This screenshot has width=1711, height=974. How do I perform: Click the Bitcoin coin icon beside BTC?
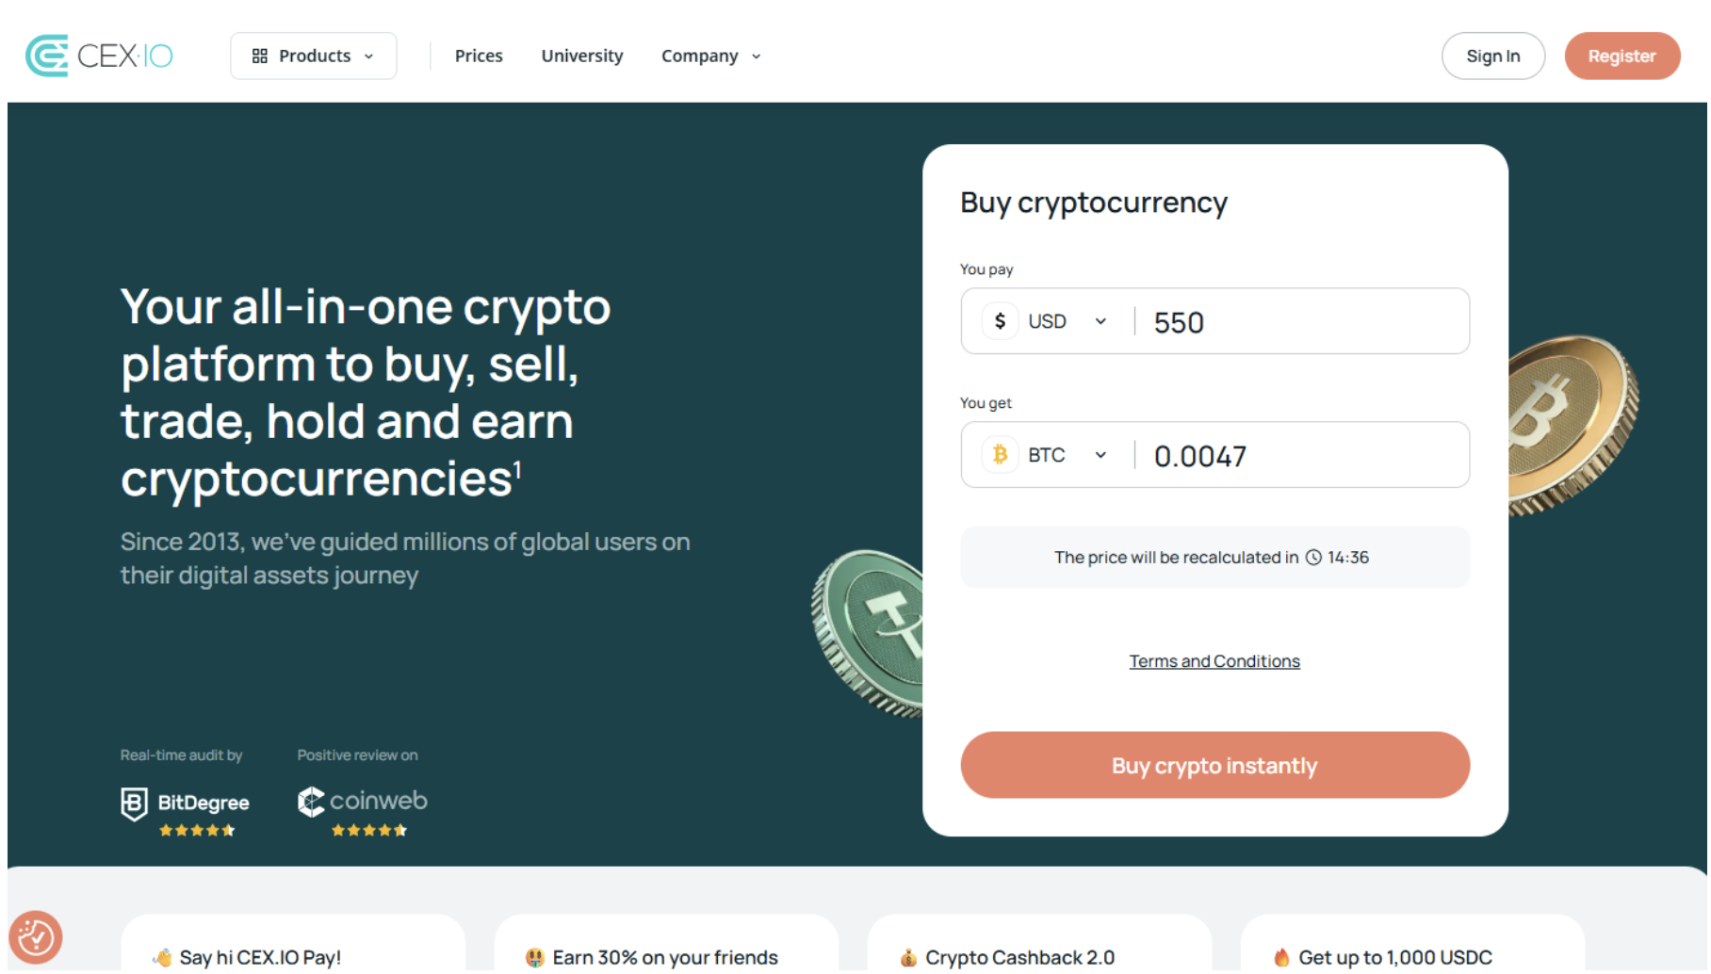(x=1000, y=455)
